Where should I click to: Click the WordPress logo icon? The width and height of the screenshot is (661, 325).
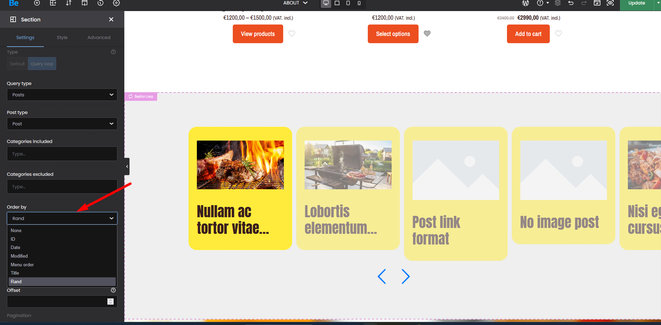526,3
